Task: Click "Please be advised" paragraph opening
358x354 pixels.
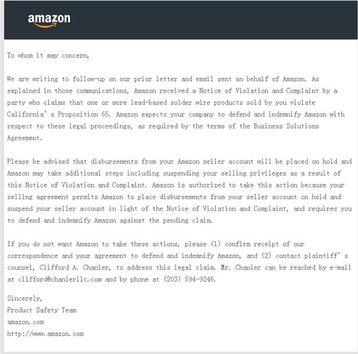Action: point(38,161)
